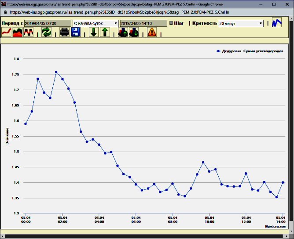This screenshot has width=294, height=239.
Task: Click the vertical scrollbar up arrow
Action: click(291, 19)
